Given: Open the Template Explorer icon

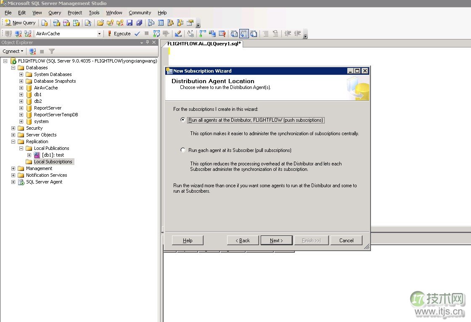Looking at the screenshot, I should (x=180, y=23).
